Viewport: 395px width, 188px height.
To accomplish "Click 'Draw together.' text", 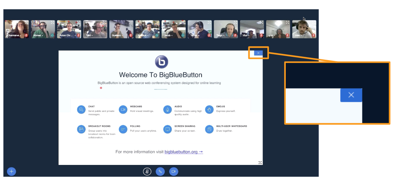I will [x=224, y=131].
